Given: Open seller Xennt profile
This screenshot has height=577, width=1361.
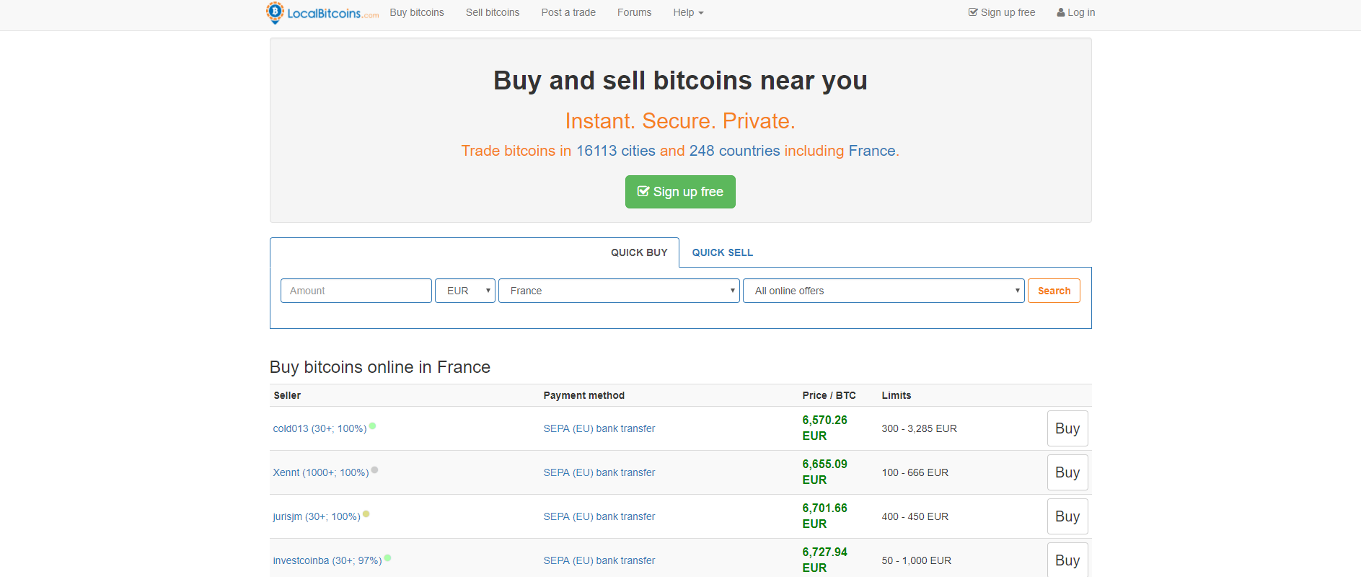Looking at the screenshot, I should (321, 472).
